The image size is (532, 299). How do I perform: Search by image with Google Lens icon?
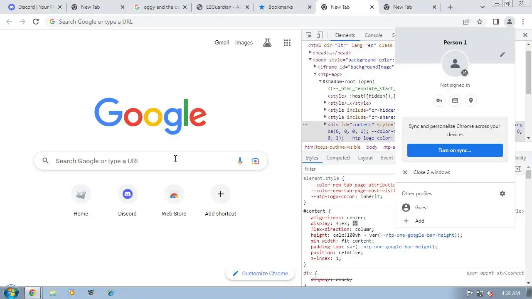(x=255, y=161)
